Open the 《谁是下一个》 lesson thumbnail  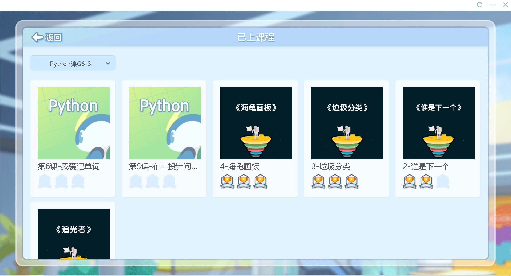coord(439,123)
